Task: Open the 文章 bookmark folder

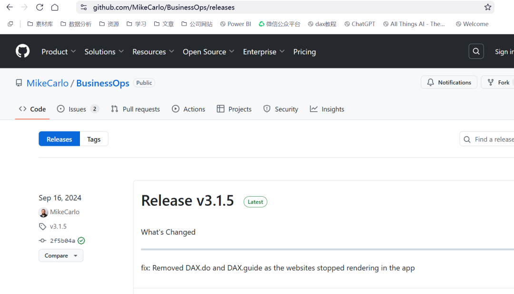Action: [x=164, y=24]
